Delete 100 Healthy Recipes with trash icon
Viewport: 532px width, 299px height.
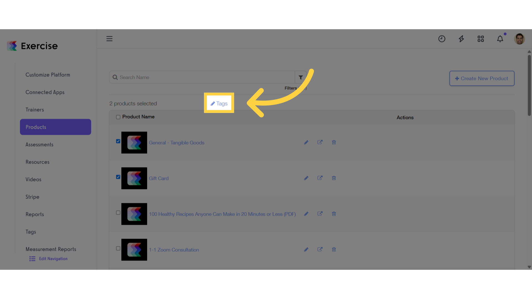click(x=334, y=214)
